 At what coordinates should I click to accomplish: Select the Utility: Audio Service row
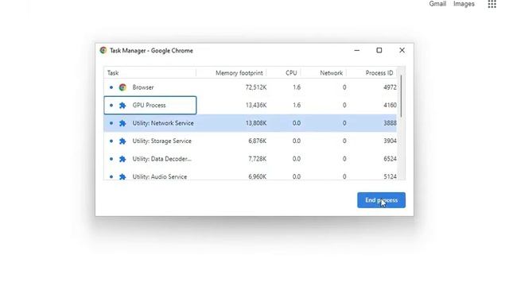[250, 175]
